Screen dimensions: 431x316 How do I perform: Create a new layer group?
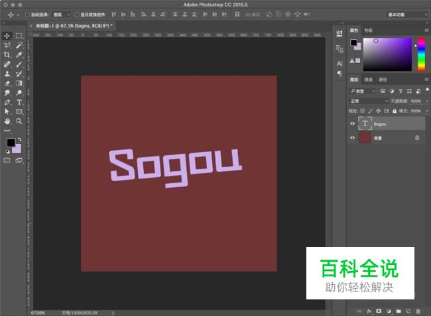(x=399, y=311)
